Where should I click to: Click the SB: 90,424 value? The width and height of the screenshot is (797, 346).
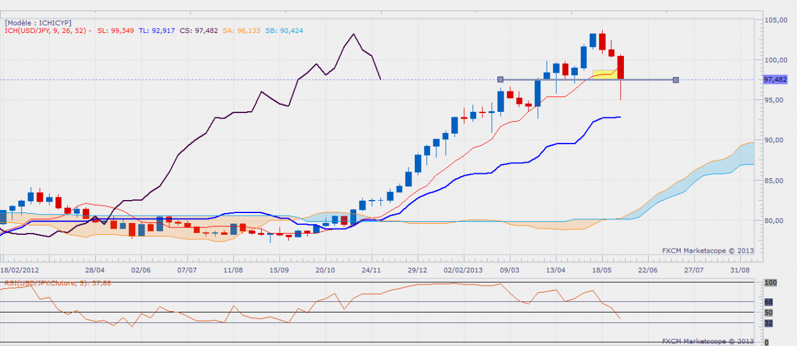pos(284,30)
